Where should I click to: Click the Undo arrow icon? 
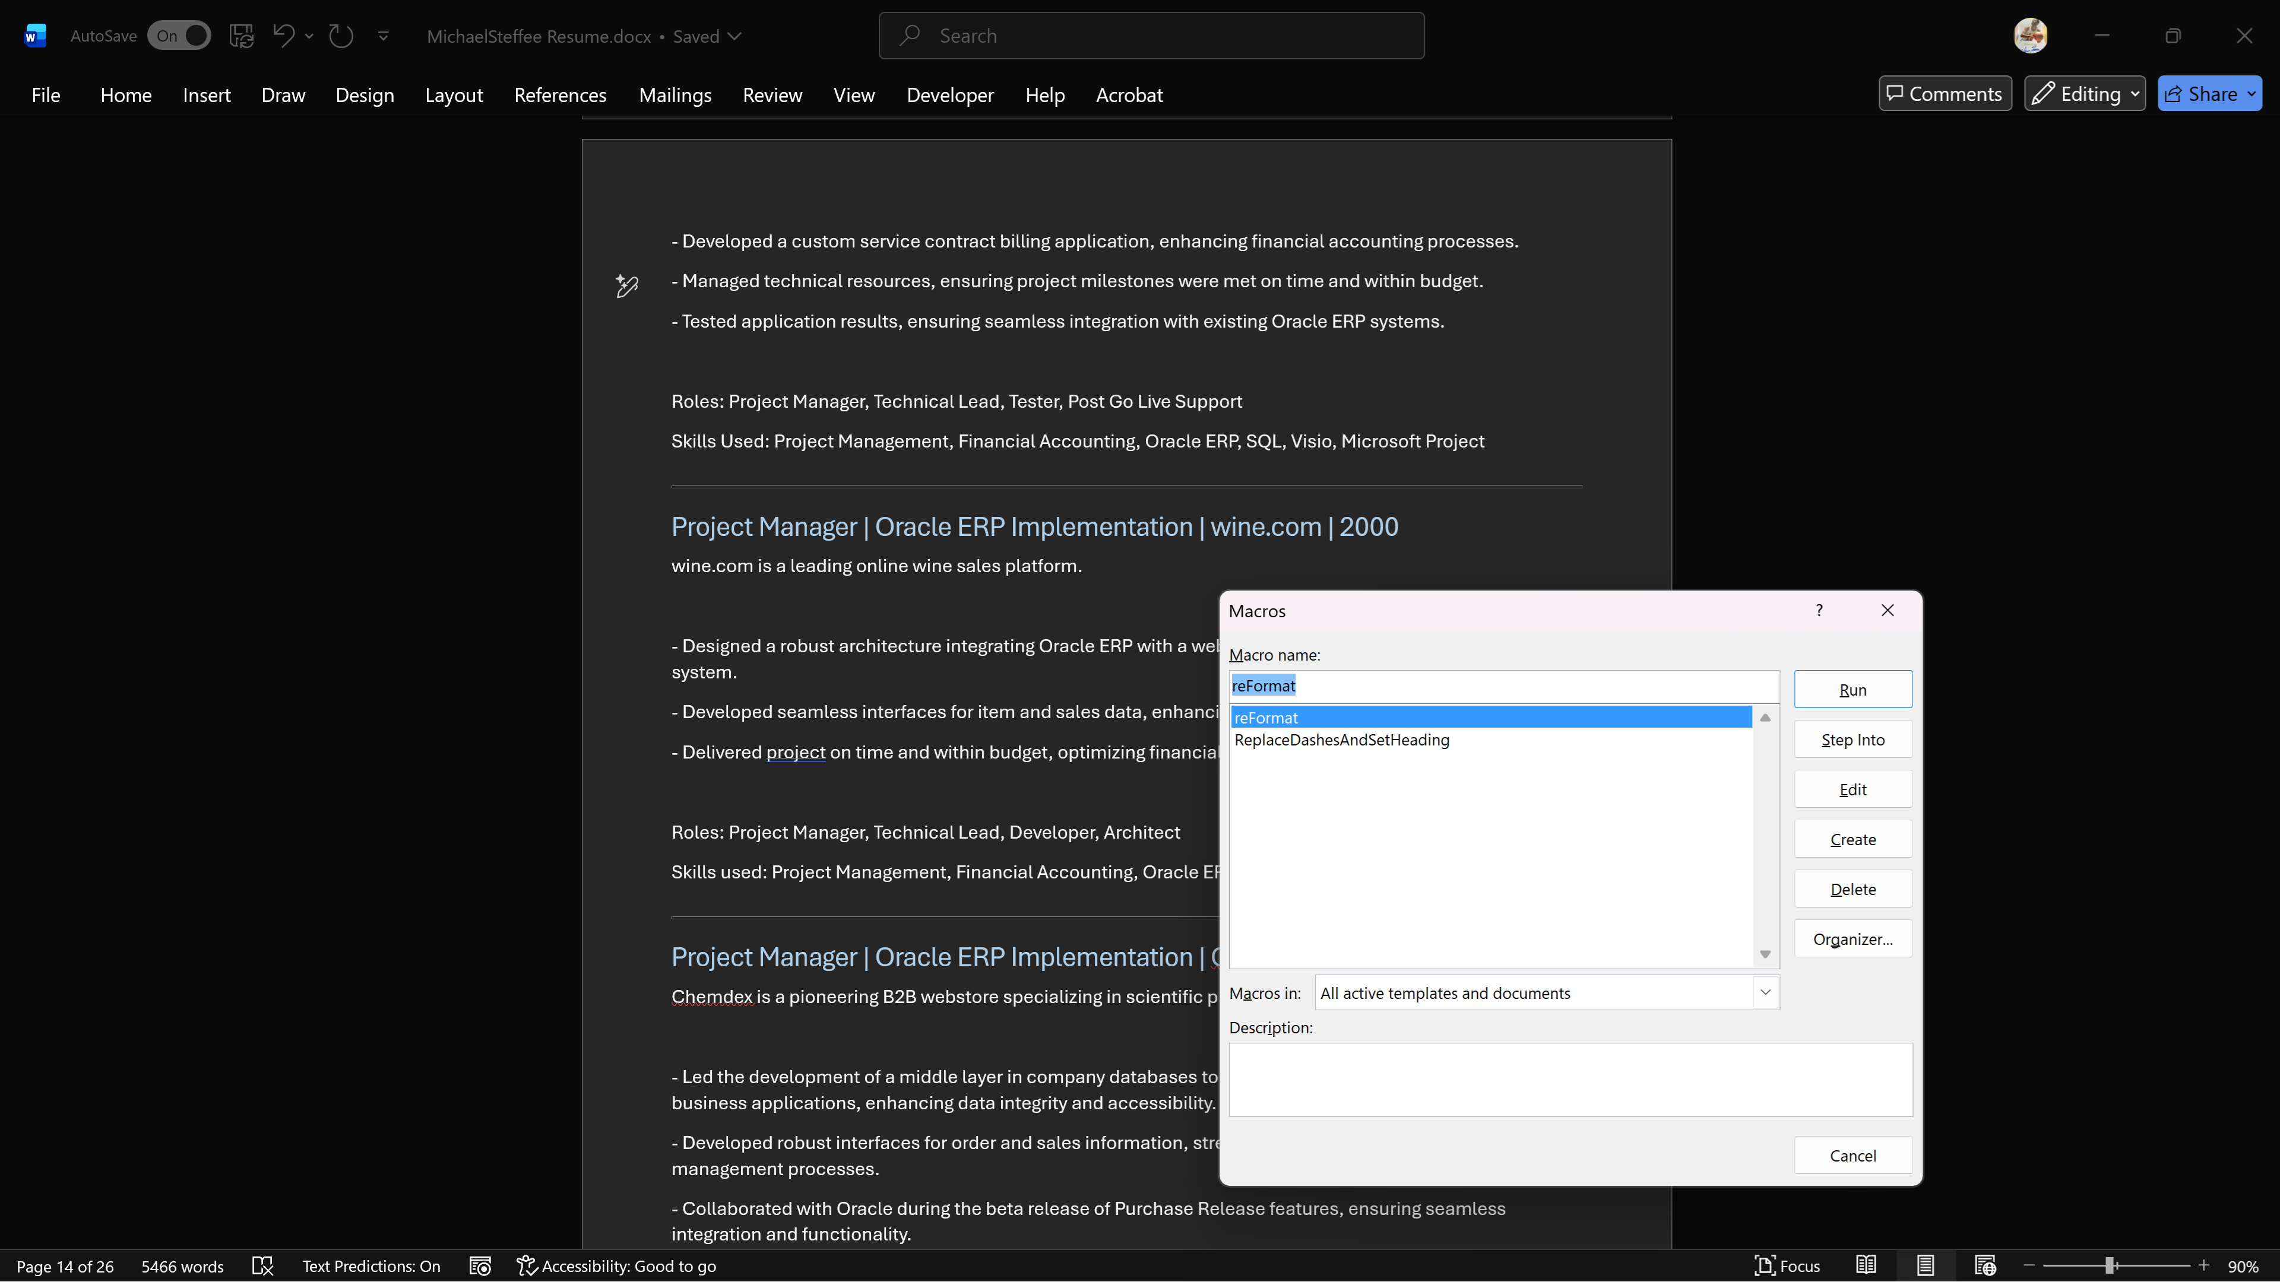click(x=283, y=36)
